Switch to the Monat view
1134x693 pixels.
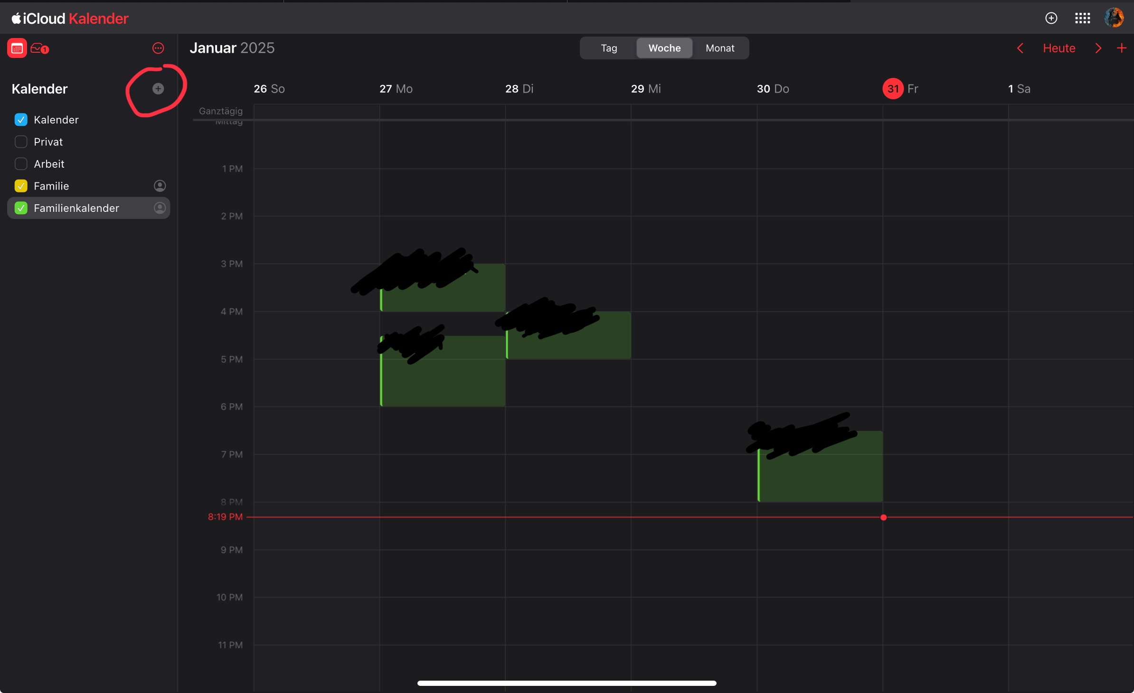[720, 48]
